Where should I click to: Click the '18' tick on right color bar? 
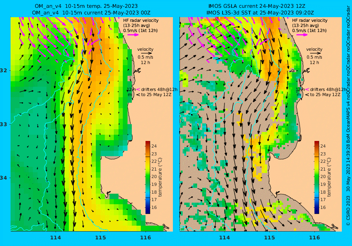[323, 192]
